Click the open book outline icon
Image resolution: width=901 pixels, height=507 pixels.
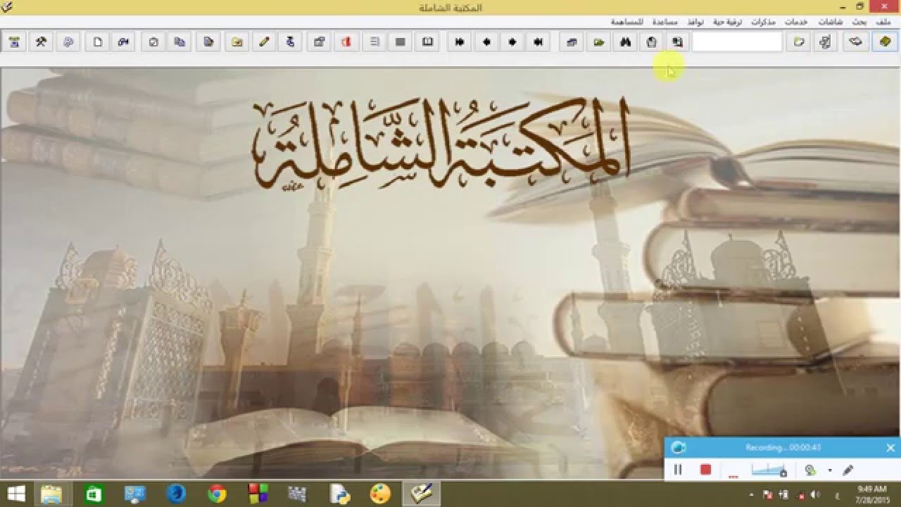click(x=427, y=42)
